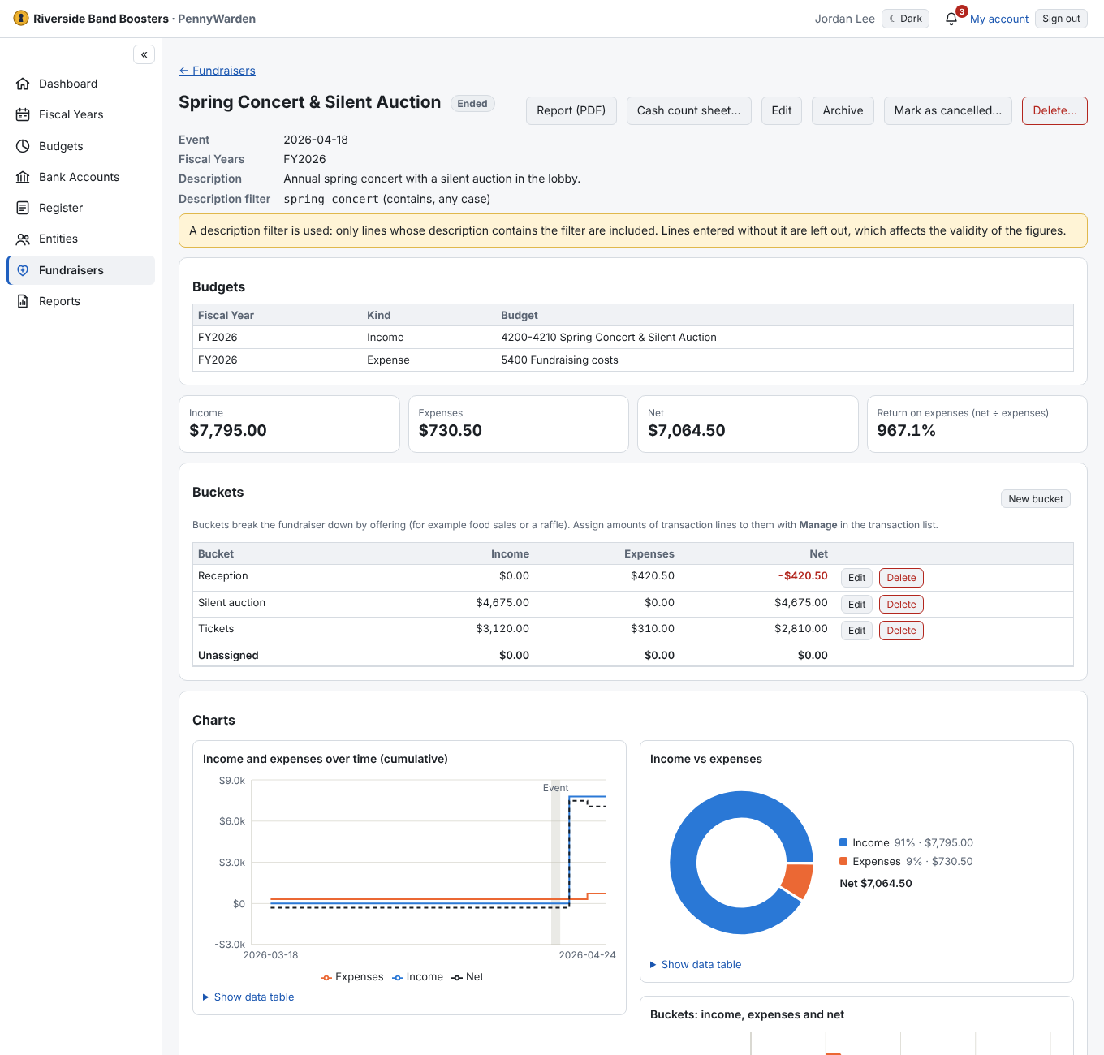The width and height of the screenshot is (1104, 1055).
Task: Click the Ended status badge
Action: point(472,104)
